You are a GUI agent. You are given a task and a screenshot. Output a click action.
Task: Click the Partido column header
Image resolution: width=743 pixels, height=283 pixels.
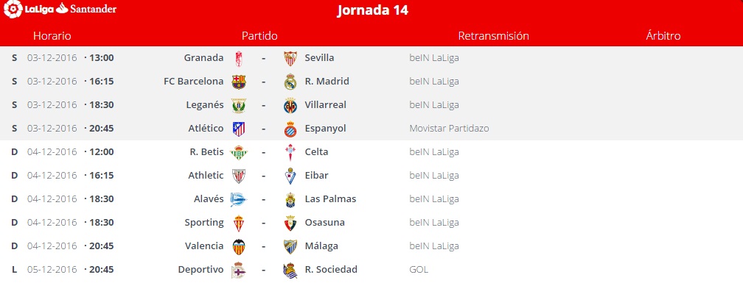(x=259, y=36)
